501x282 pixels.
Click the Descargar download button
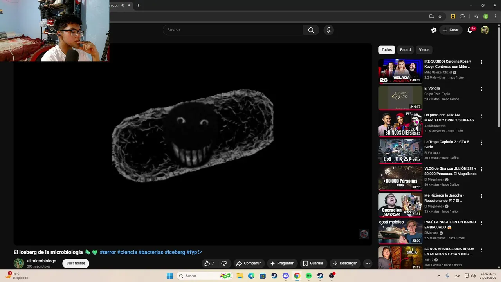[x=345, y=264]
